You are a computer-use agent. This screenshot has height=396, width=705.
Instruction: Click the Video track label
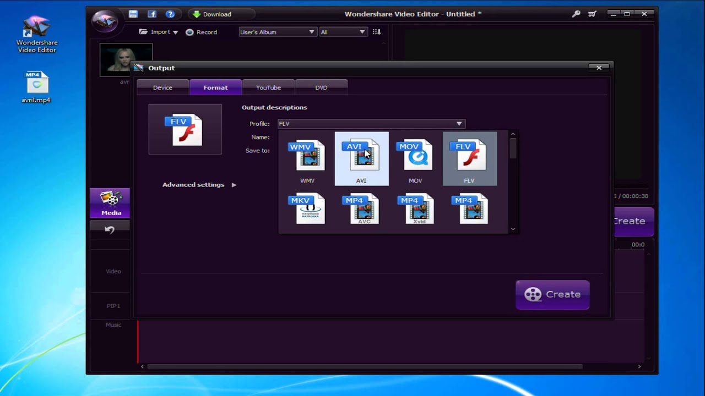113,271
